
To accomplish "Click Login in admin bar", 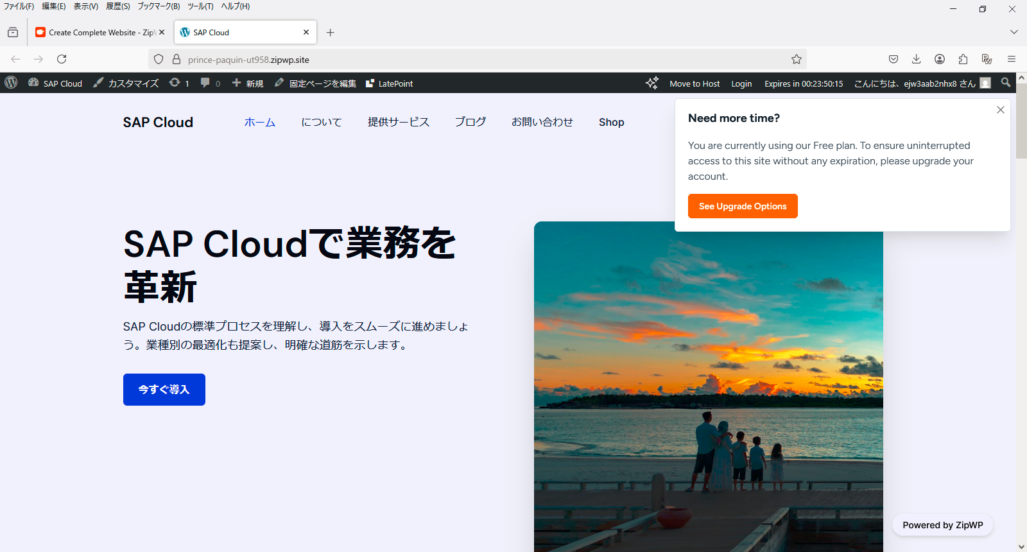I will (x=741, y=83).
